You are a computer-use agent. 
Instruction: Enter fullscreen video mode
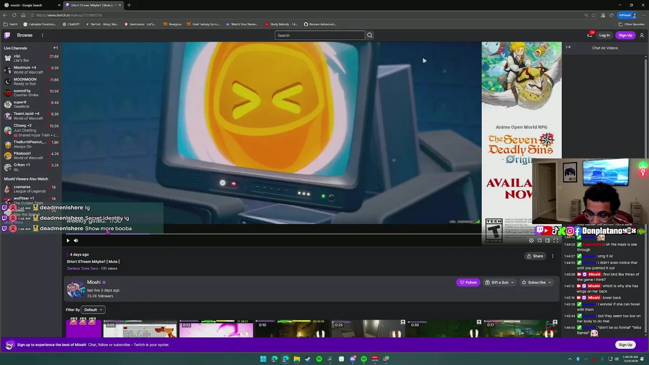point(556,241)
